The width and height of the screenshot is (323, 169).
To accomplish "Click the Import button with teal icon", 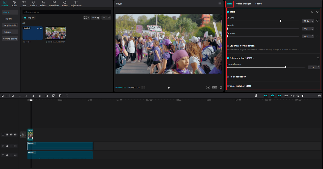I will [29, 18].
